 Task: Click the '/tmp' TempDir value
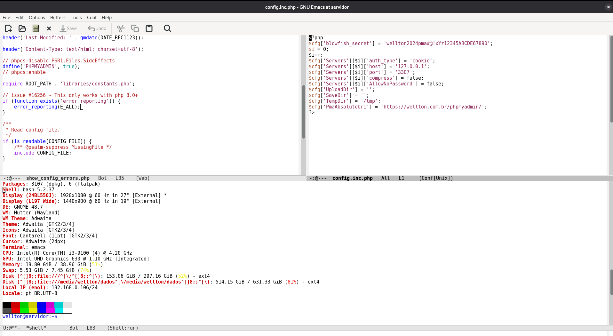point(369,101)
